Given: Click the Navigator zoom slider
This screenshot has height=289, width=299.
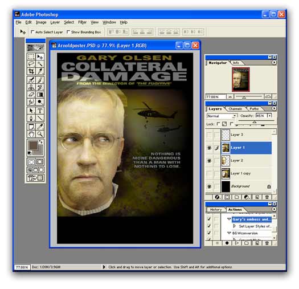Looking at the screenshot, I should (244, 97).
